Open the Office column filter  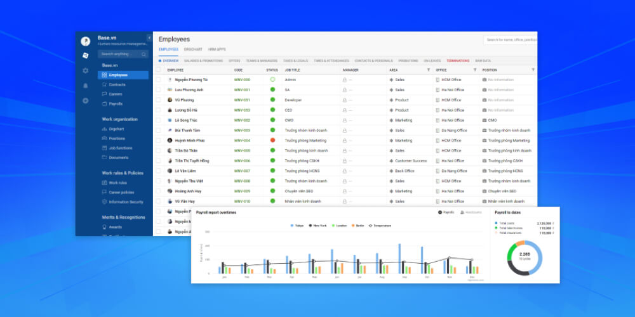coord(476,70)
